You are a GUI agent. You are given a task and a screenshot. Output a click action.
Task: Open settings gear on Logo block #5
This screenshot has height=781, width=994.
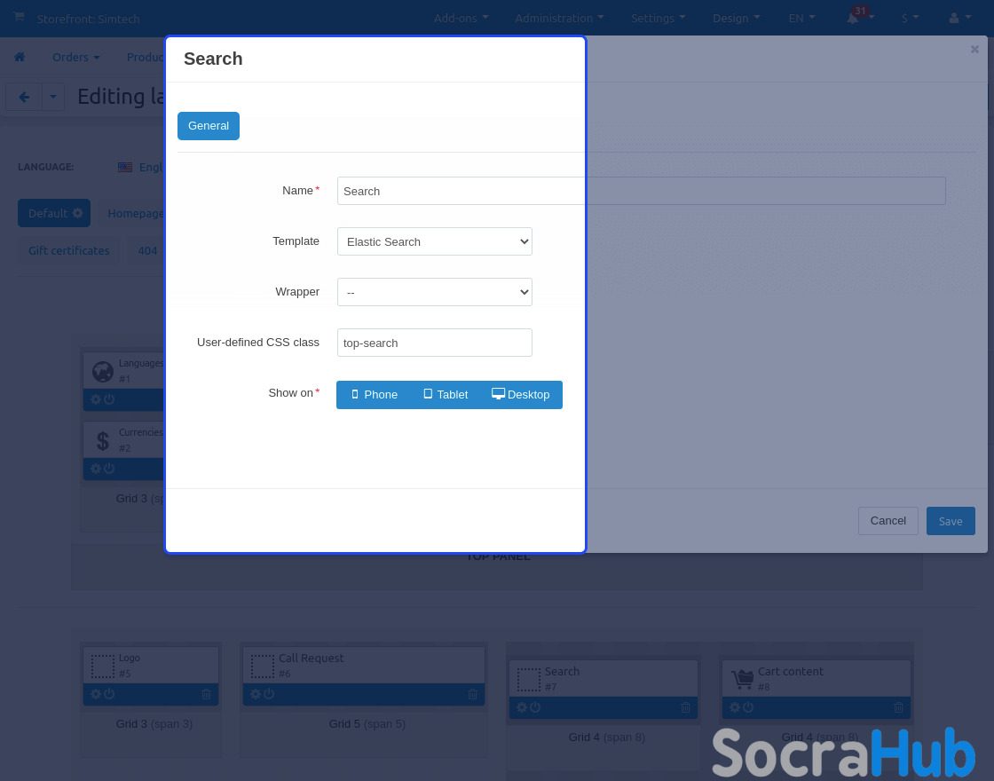tap(96, 694)
